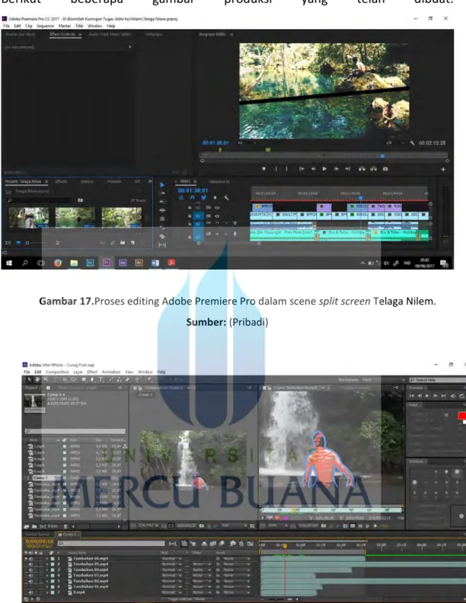The width and height of the screenshot is (466, 603).
Task: Open Firefox from the Windows taskbar
Action: [x=58, y=263]
